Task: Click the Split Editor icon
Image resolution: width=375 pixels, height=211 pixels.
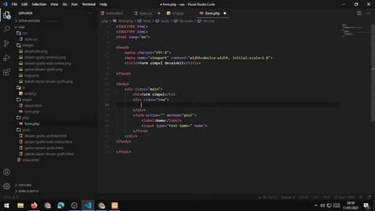Action: (x=359, y=13)
